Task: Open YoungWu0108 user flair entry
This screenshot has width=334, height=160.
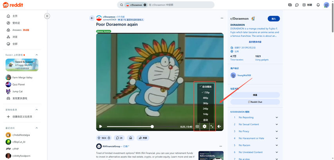Action: coord(241,75)
